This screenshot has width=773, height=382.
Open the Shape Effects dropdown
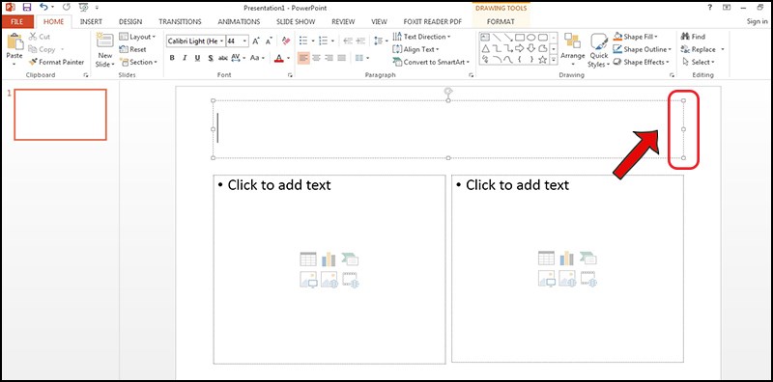click(x=642, y=62)
